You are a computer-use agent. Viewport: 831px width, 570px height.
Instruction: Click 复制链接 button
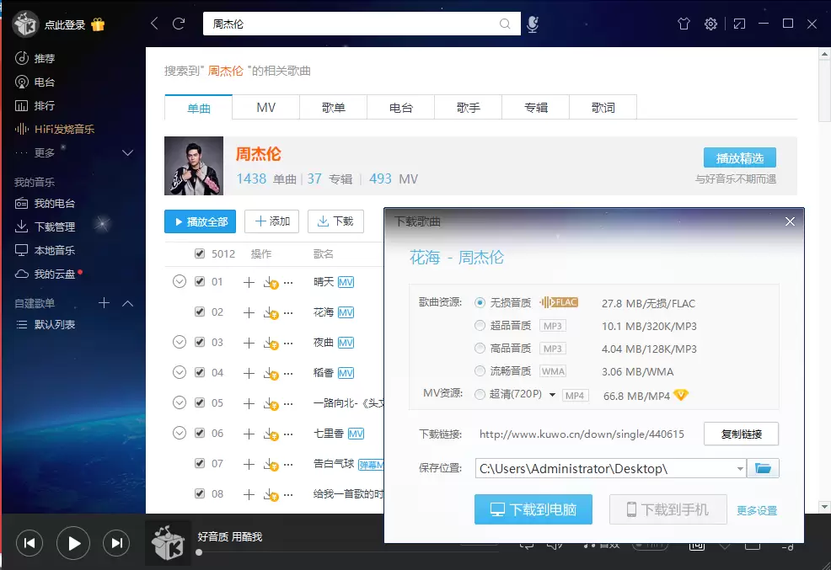(741, 434)
